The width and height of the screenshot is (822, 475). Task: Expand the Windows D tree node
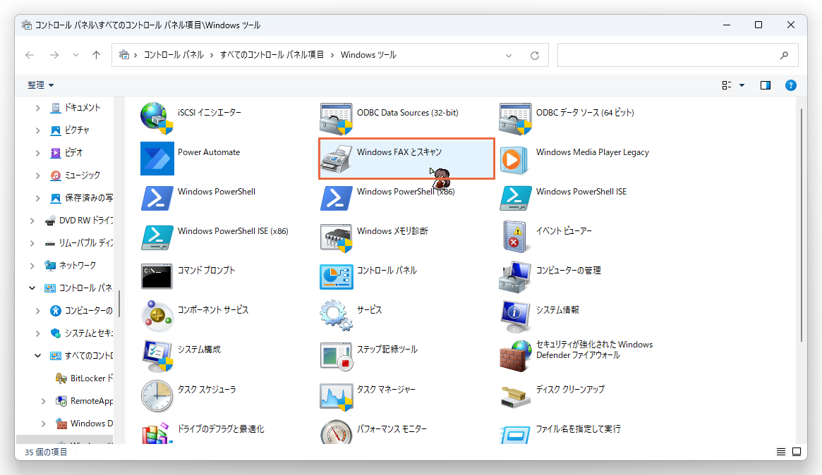pos(44,423)
